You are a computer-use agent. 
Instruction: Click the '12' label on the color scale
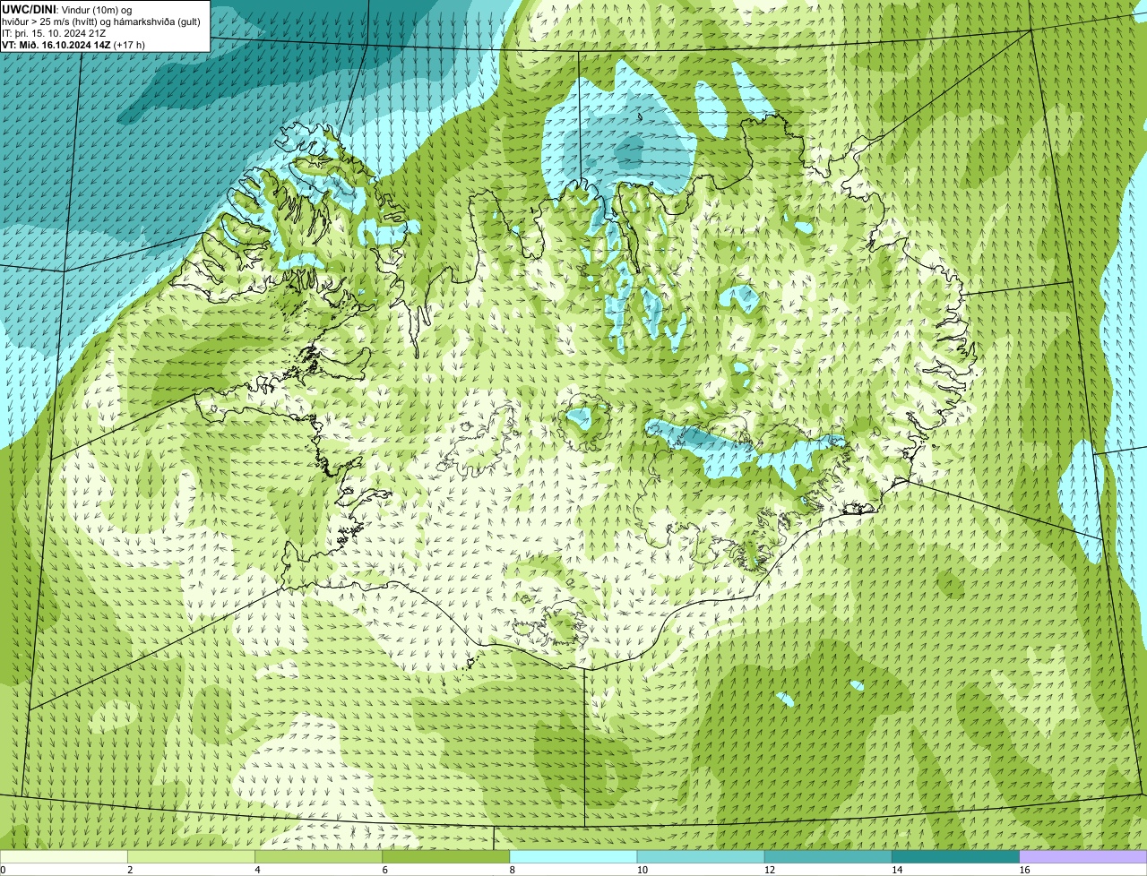pyautogui.click(x=769, y=870)
